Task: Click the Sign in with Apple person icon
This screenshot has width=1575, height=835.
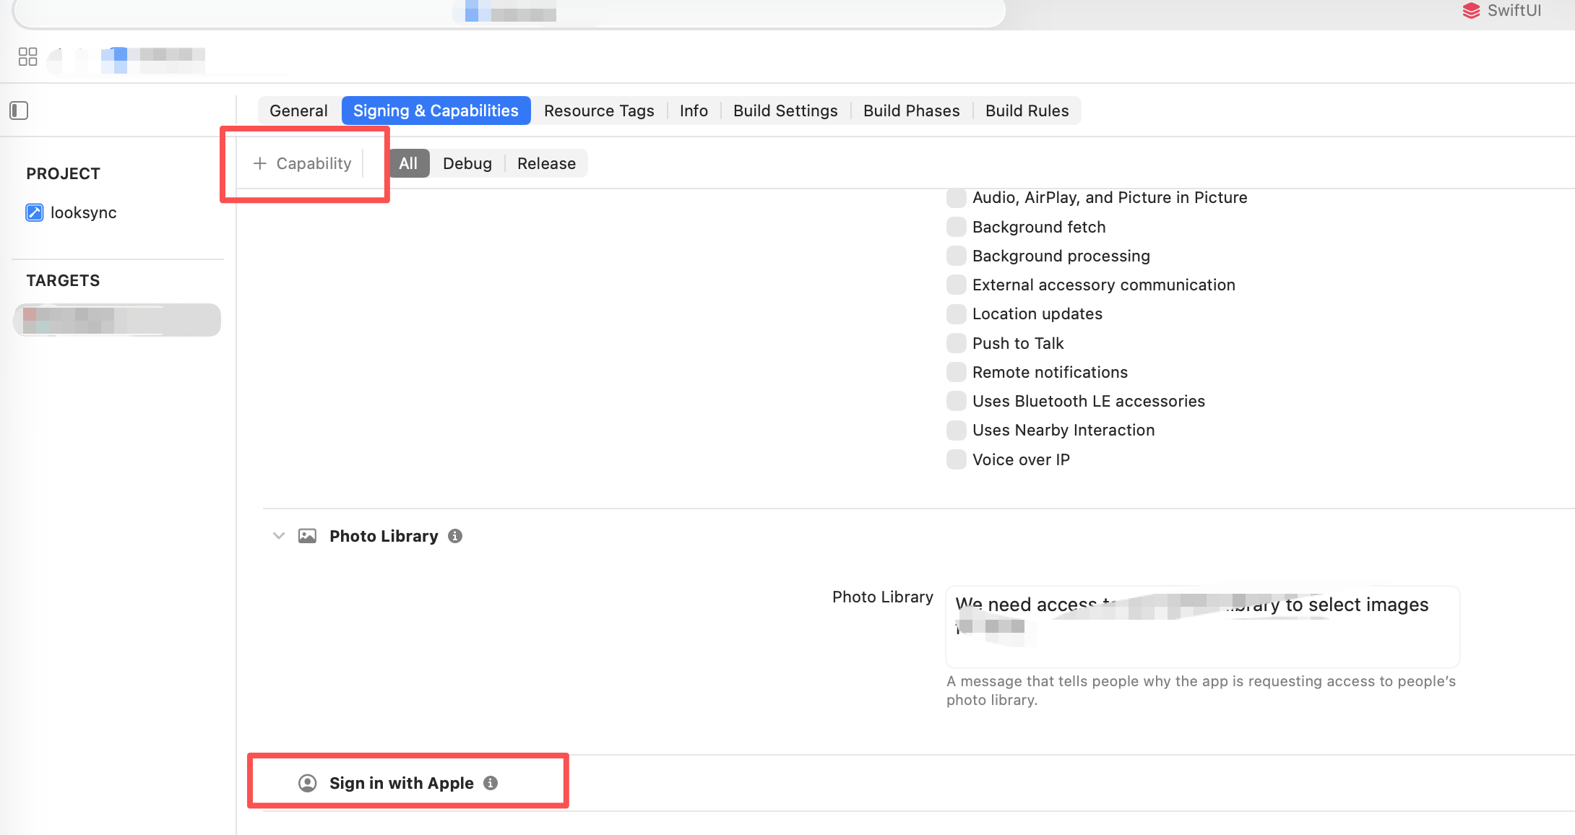Action: [x=308, y=783]
